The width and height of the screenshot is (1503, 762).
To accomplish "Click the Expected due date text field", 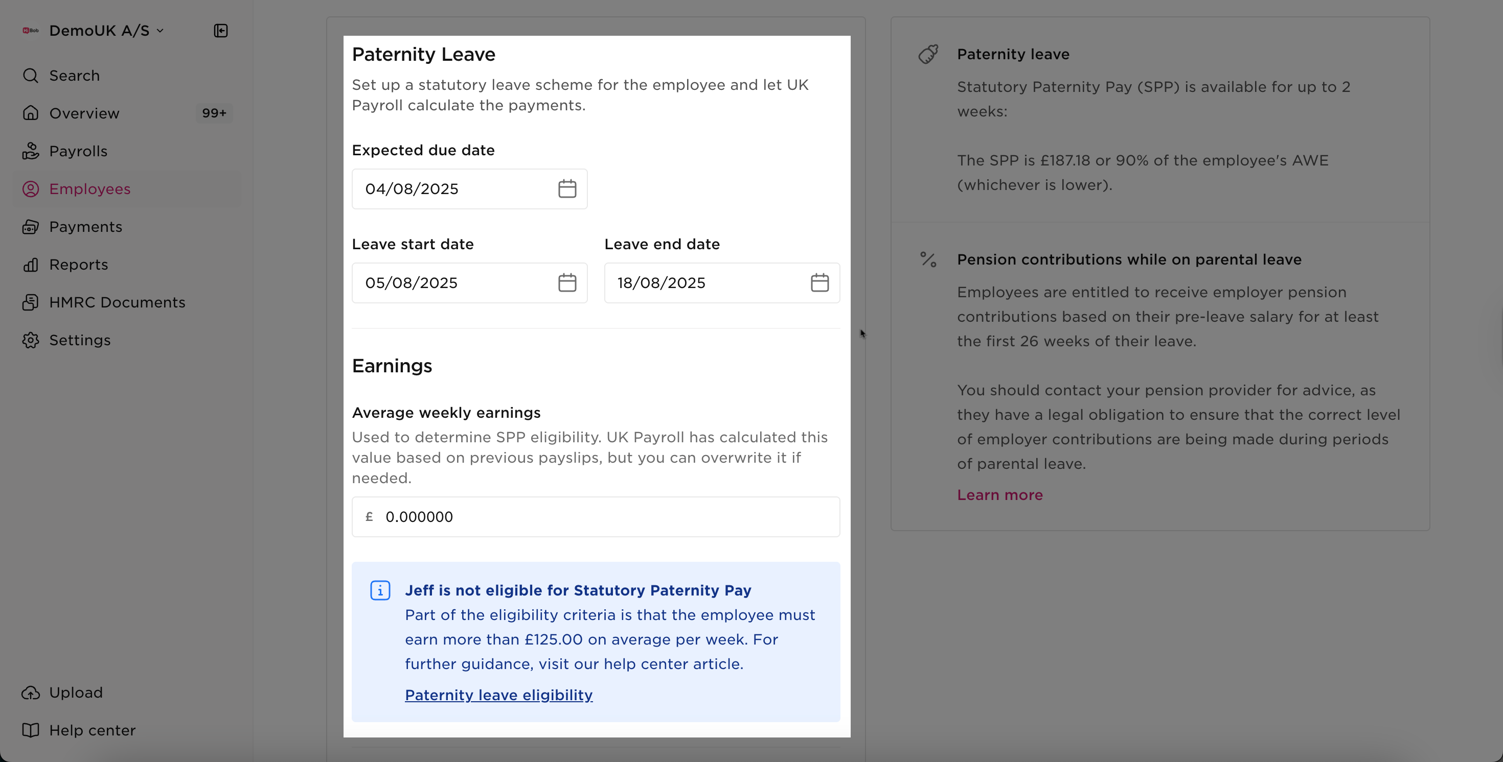I will pyautogui.click(x=469, y=189).
